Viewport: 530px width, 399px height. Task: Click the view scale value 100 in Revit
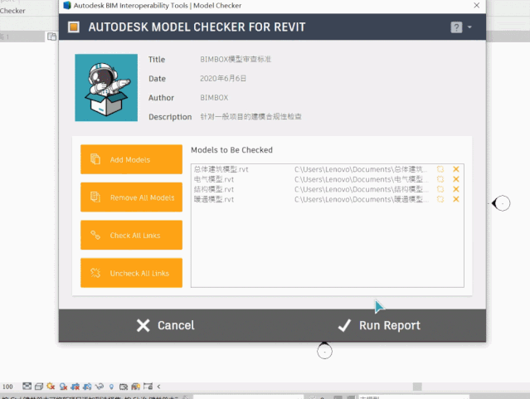pyautogui.click(x=7, y=387)
